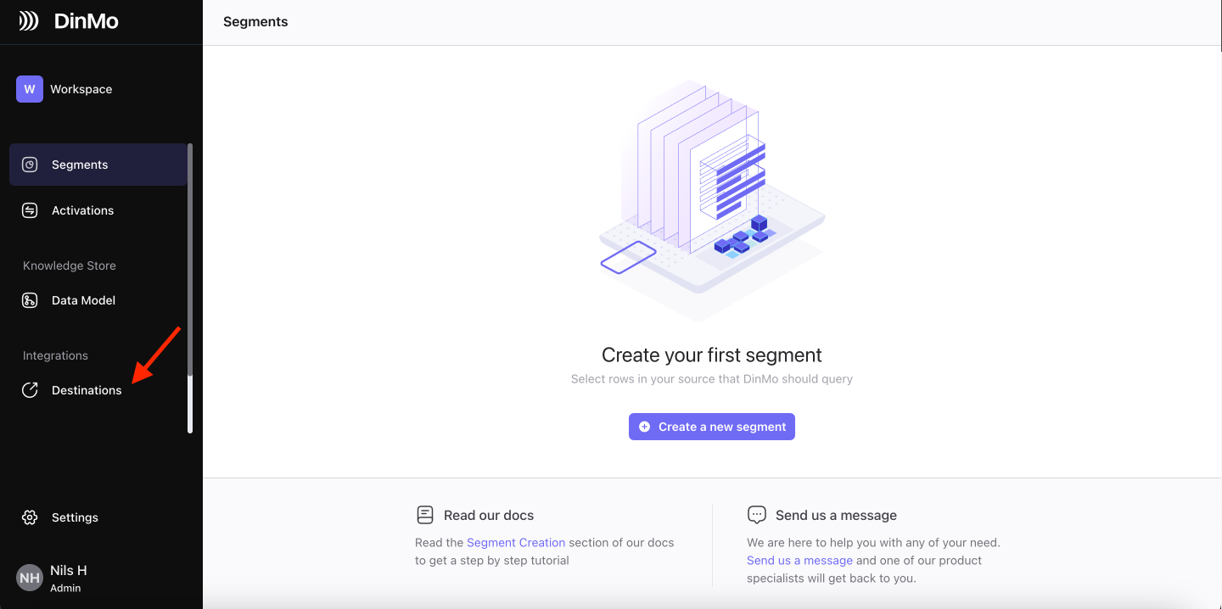Open the Settings gear icon
The width and height of the screenshot is (1222, 609).
tap(30, 517)
